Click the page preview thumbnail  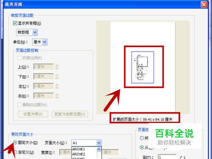tap(143, 67)
